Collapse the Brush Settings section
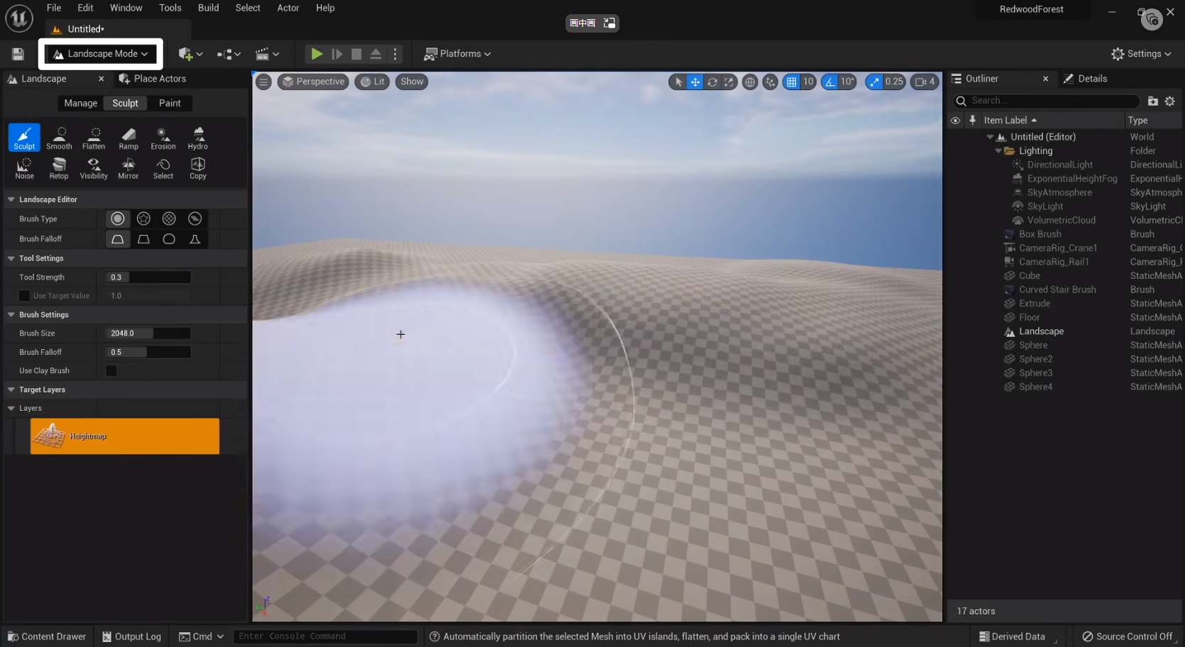The width and height of the screenshot is (1185, 647). coord(11,314)
